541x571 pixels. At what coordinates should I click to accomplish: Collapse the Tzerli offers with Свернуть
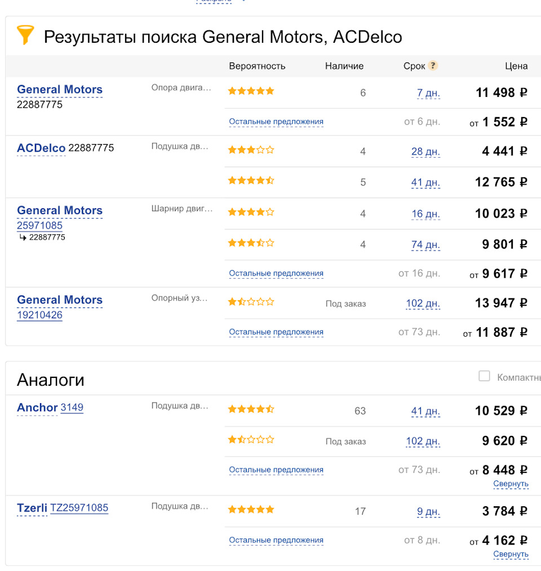pyautogui.click(x=511, y=554)
